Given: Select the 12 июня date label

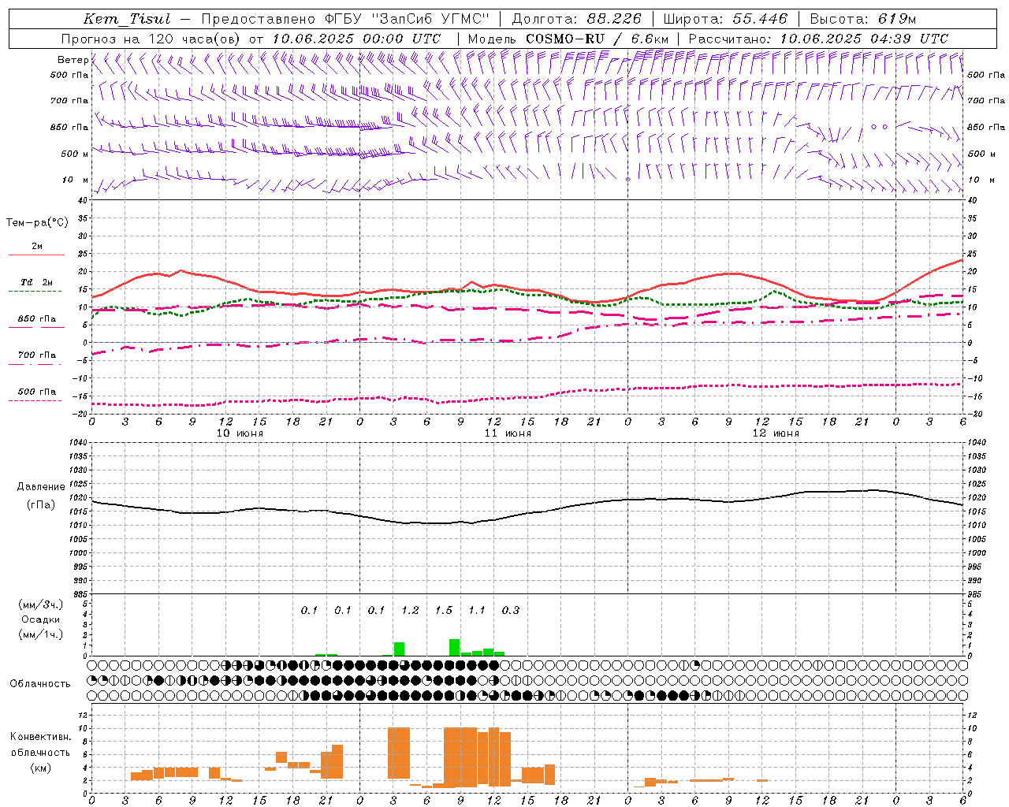Looking at the screenshot, I should coord(776,433).
